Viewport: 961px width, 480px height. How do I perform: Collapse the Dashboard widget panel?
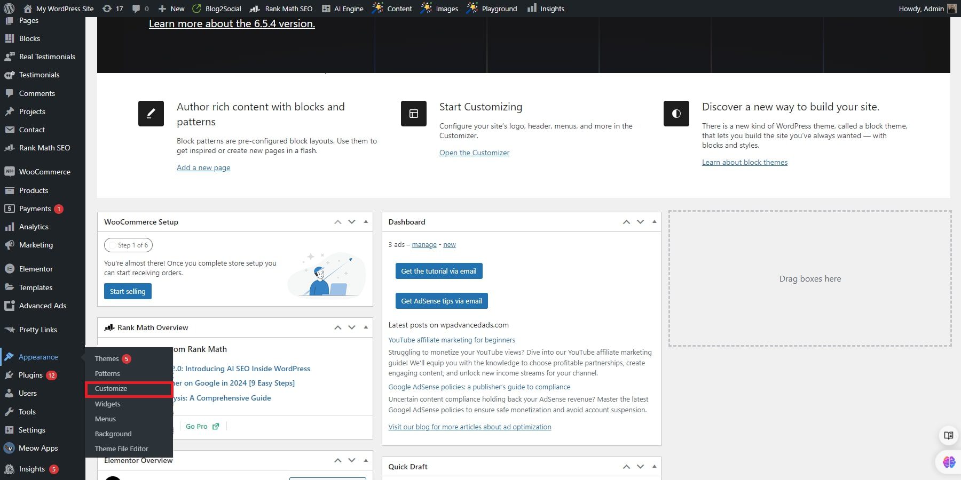(x=654, y=222)
